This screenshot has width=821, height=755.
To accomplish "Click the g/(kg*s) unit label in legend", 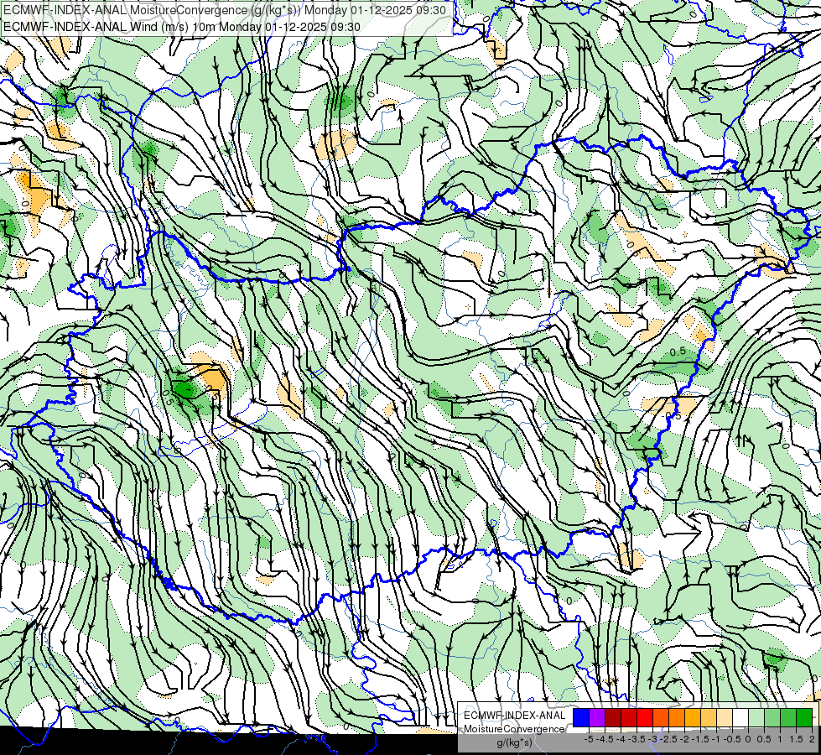I will point(514,742).
